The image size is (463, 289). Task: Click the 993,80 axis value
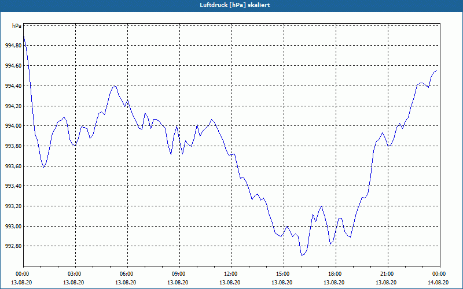click(13, 146)
